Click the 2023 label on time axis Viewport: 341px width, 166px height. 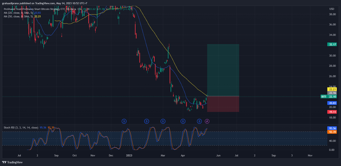(x=130, y=156)
